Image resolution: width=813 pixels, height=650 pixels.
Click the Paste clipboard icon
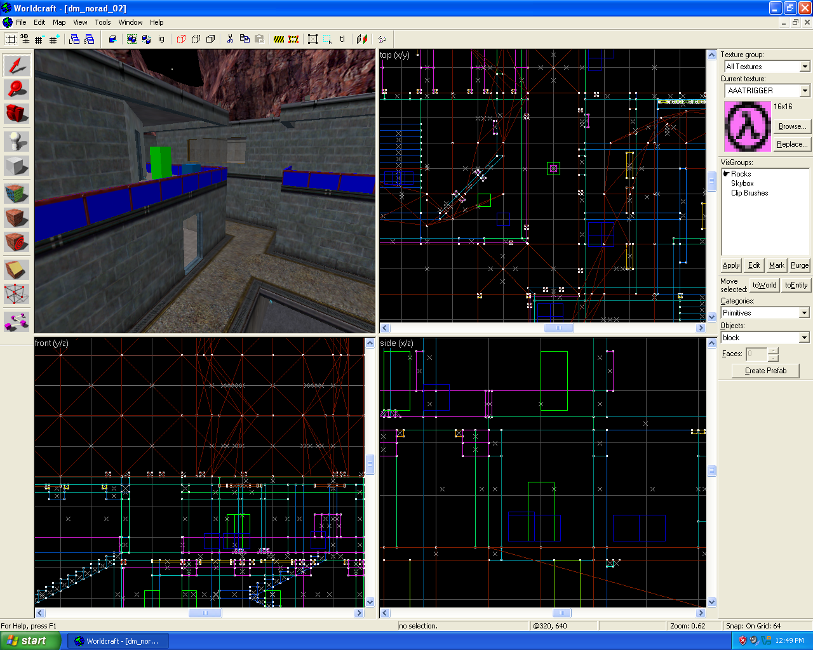pos(259,39)
